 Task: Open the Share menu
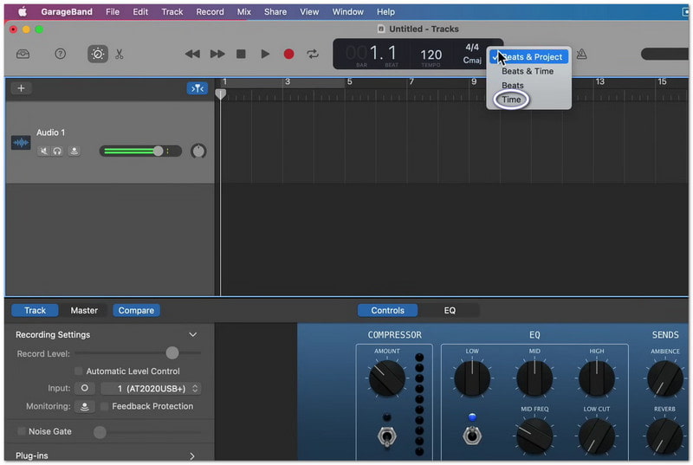[275, 12]
